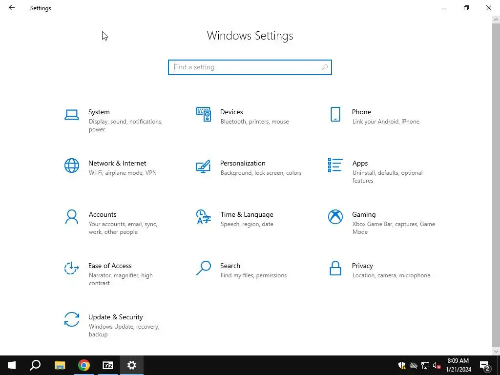Click 'Bluetooth, printers, mouse' description
500x375 pixels.
[x=255, y=122]
